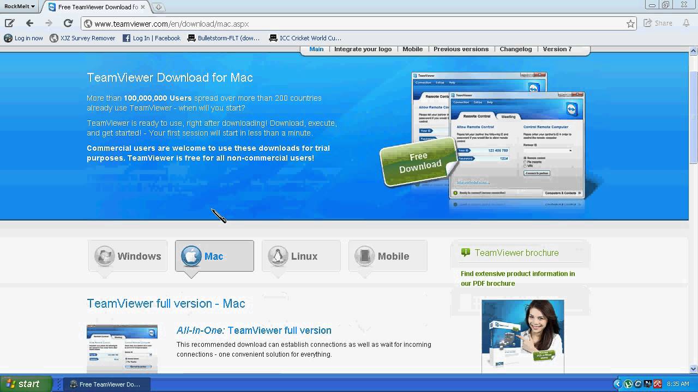Open the XJZ Survey Remover bookmark

click(x=82, y=38)
